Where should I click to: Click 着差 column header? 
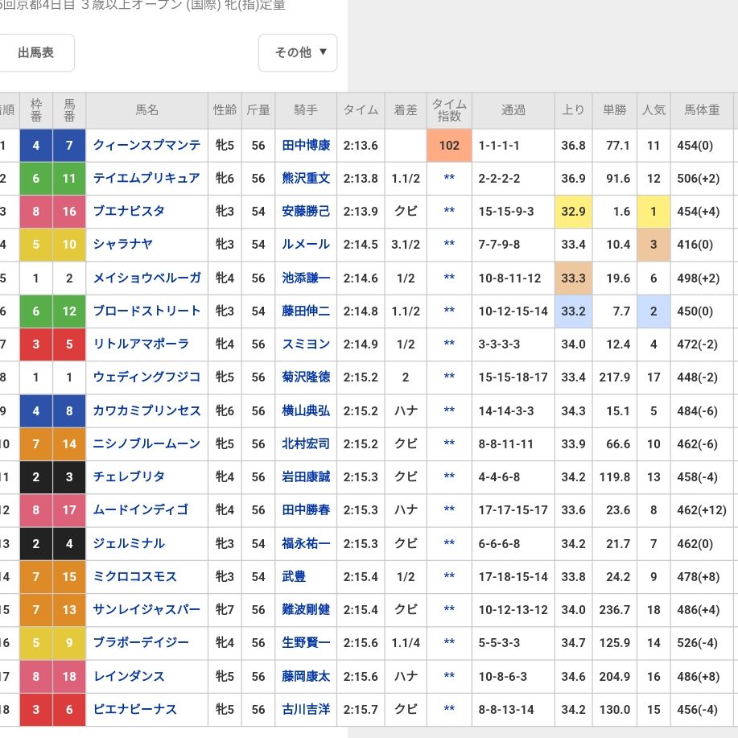coord(406,110)
